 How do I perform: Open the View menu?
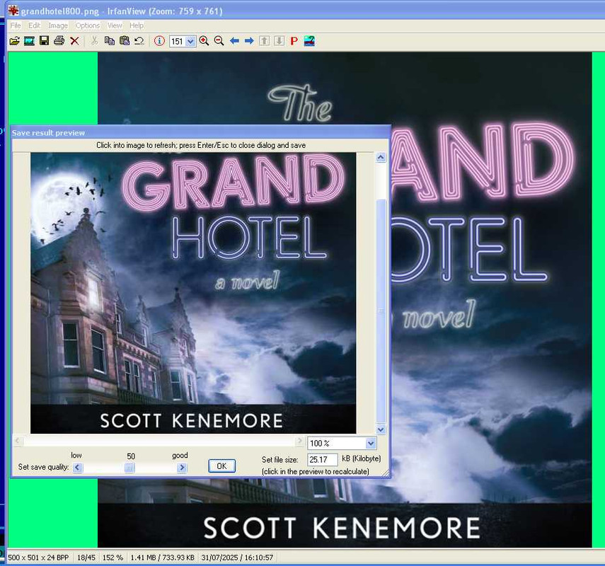click(115, 25)
